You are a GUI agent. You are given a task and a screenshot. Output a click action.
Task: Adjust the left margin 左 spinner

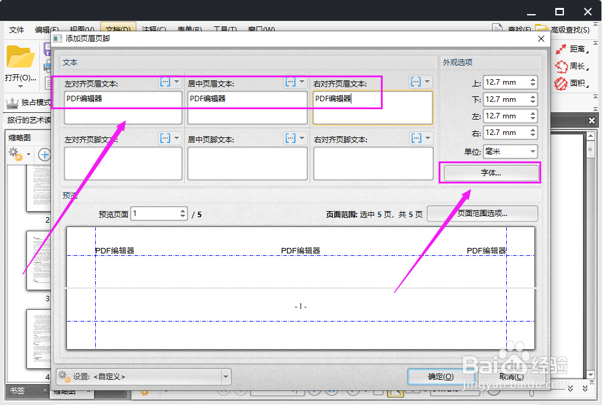point(533,116)
